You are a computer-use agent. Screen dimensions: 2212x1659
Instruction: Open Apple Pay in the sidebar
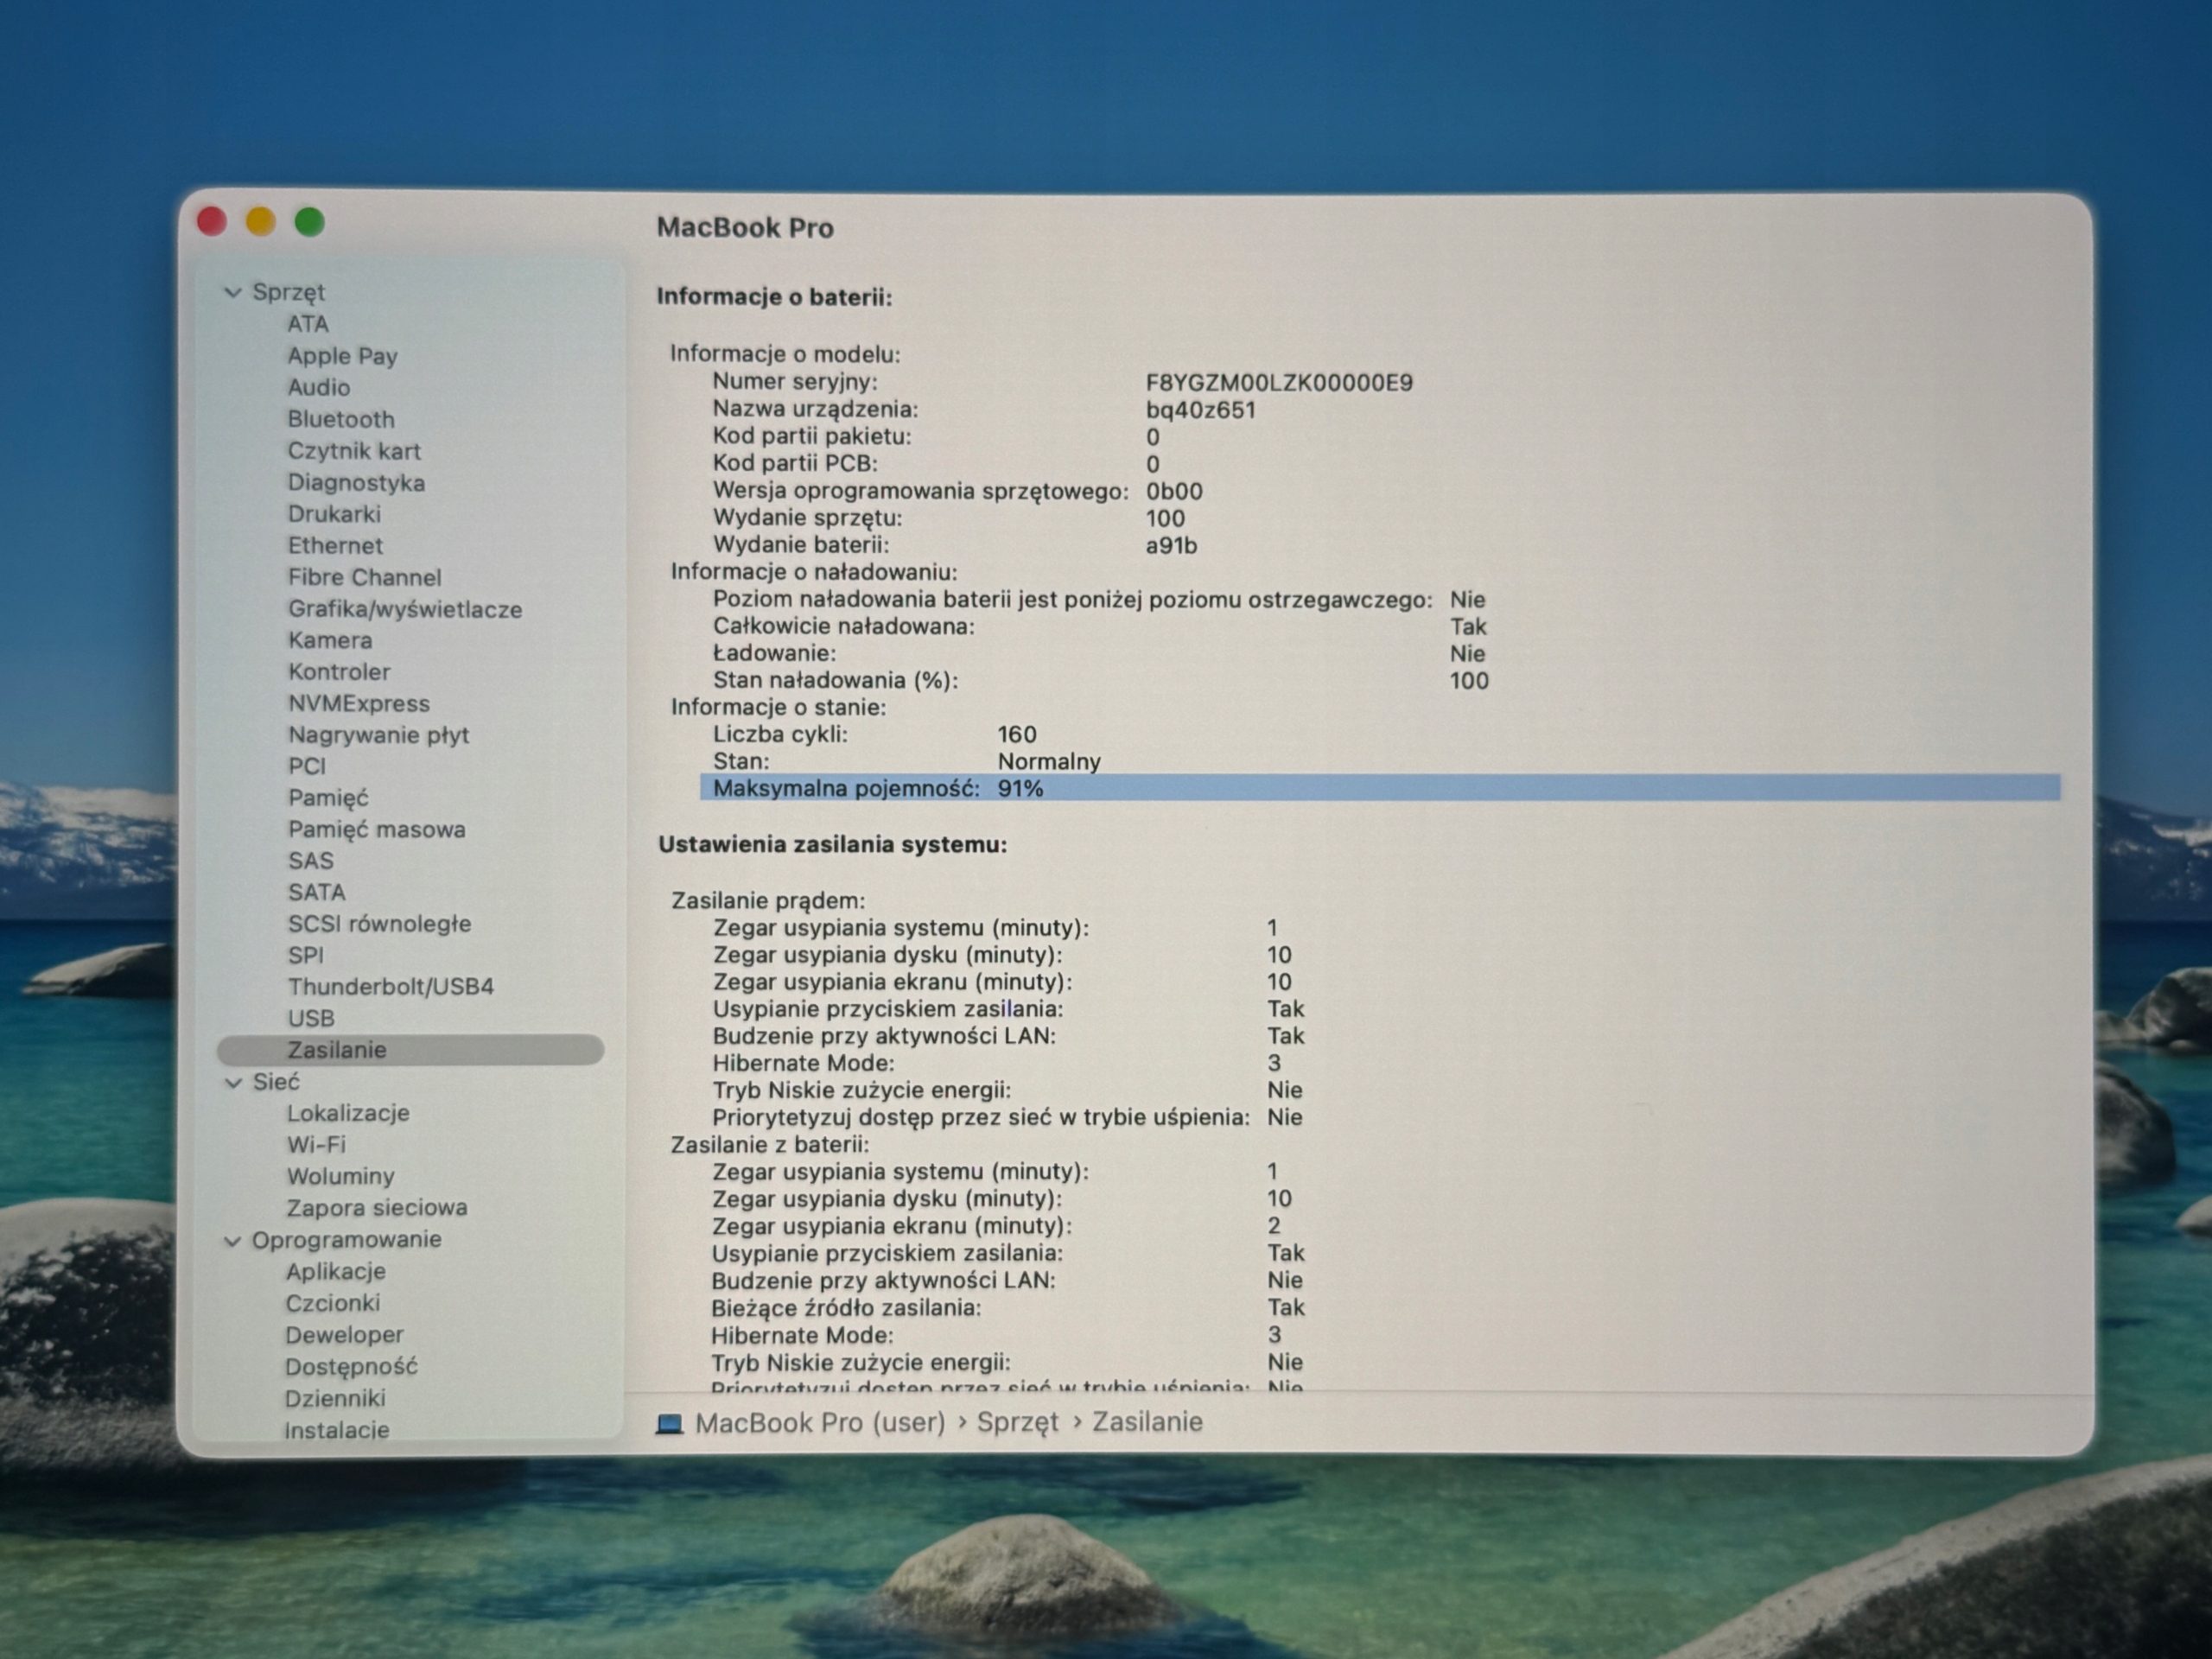(342, 356)
